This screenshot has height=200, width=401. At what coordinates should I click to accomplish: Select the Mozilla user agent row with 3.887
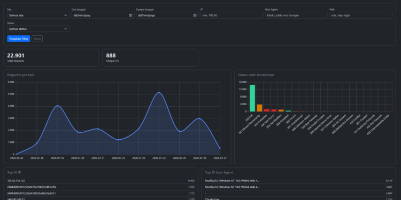coord(299,187)
